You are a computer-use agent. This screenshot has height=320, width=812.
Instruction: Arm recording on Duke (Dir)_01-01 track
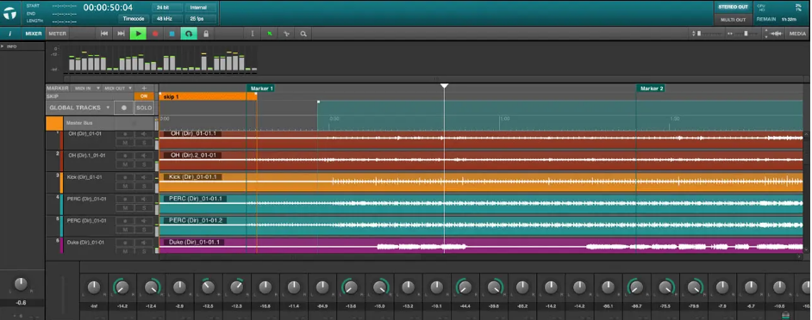(125, 243)
